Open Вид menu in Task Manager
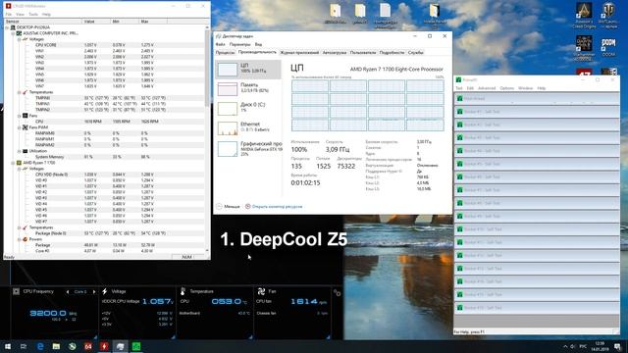The width and height of the screenshot is (628, 353). 258,44
